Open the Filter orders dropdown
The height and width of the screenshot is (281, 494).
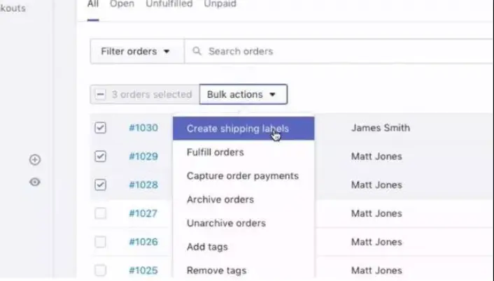tap(136, 51)
